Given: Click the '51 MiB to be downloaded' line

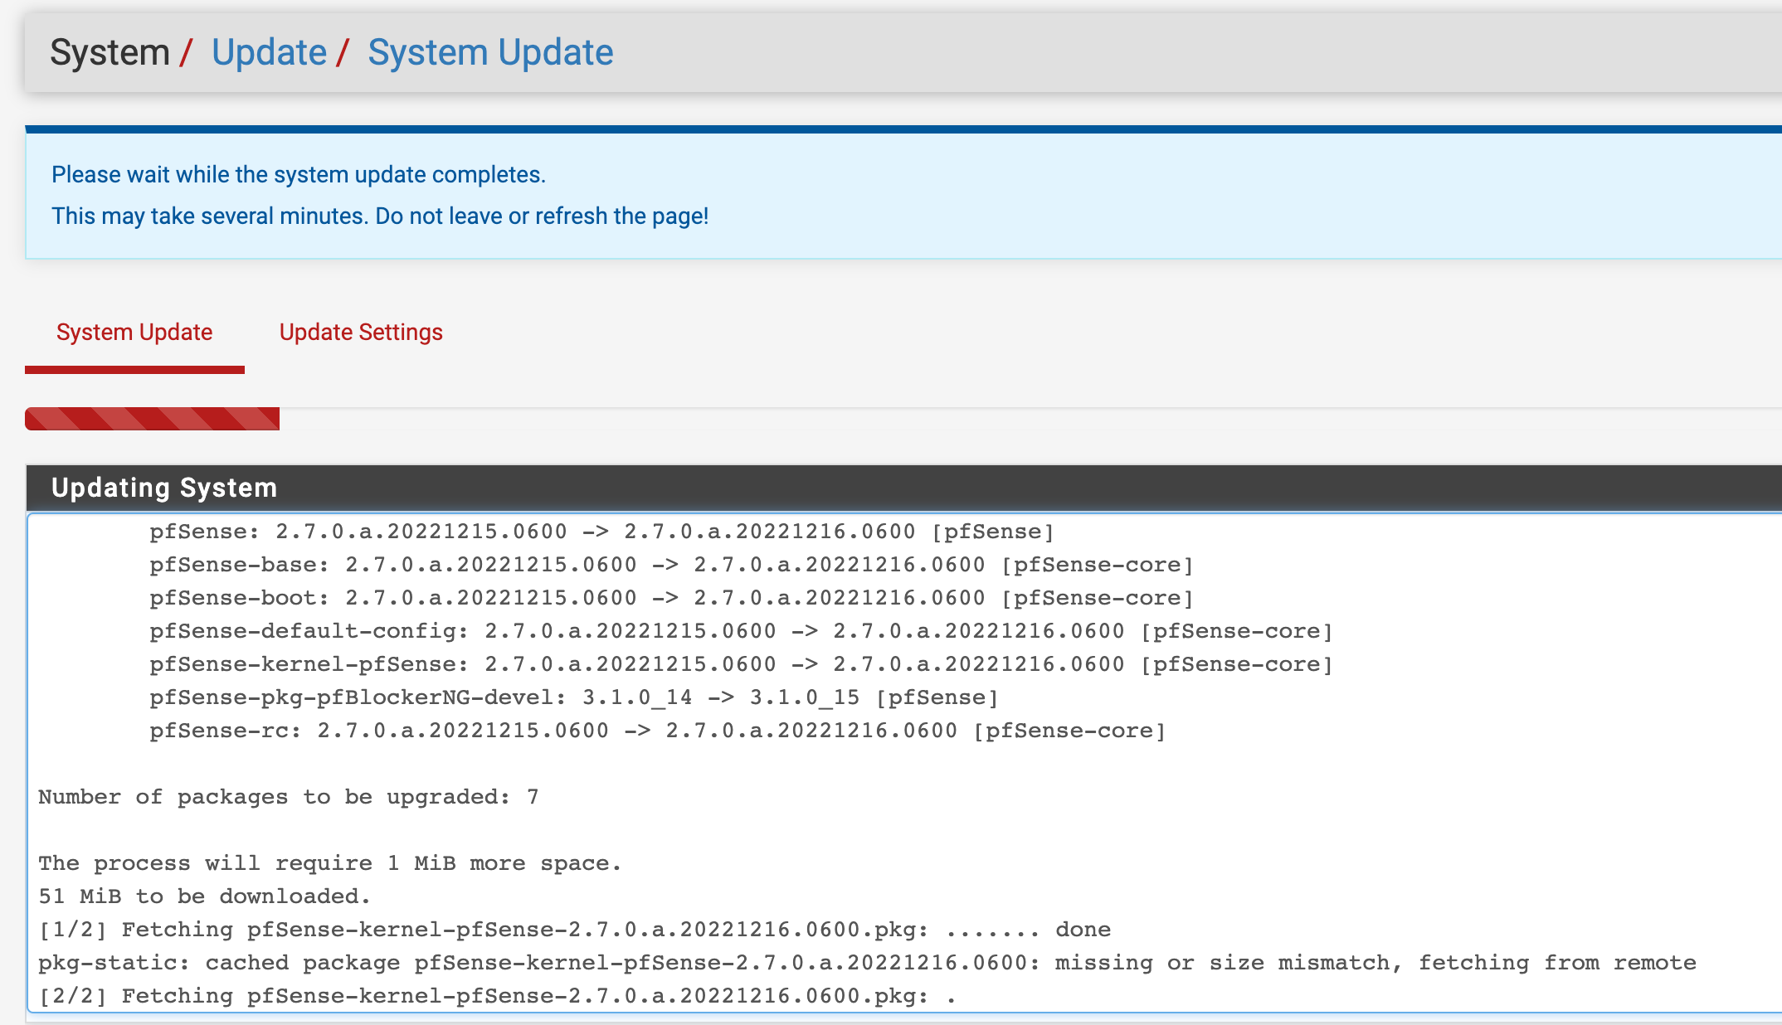Looking at the screenshot, I should [204, 896].
